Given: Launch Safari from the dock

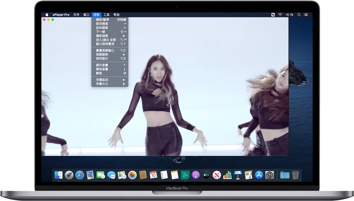Looking at the screenshot, I should click(x=79, y=175).
